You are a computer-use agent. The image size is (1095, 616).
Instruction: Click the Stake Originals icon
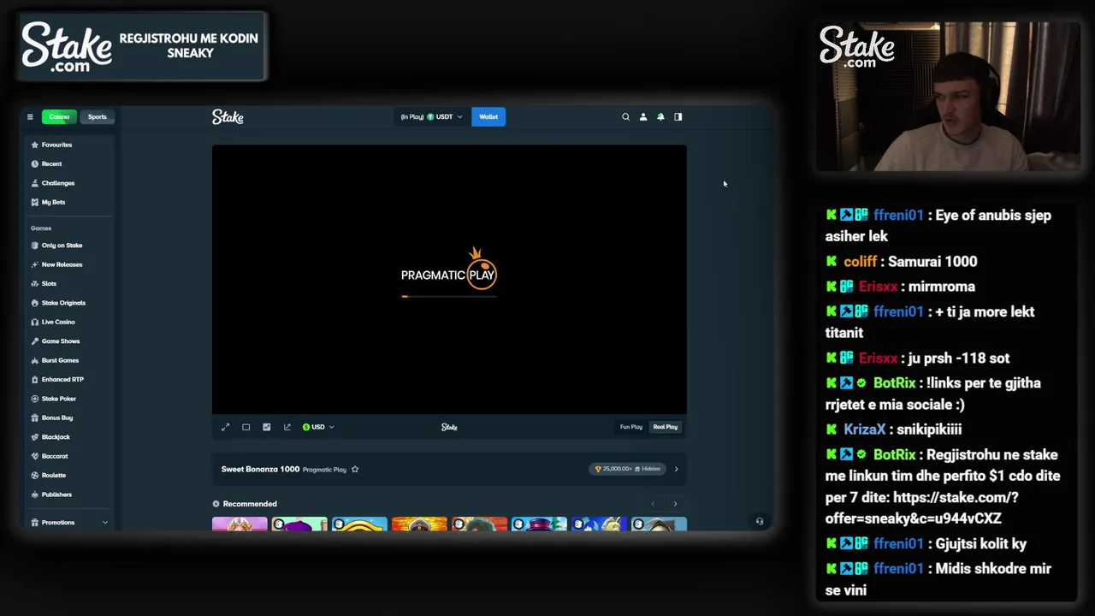[x=35, y=303]
